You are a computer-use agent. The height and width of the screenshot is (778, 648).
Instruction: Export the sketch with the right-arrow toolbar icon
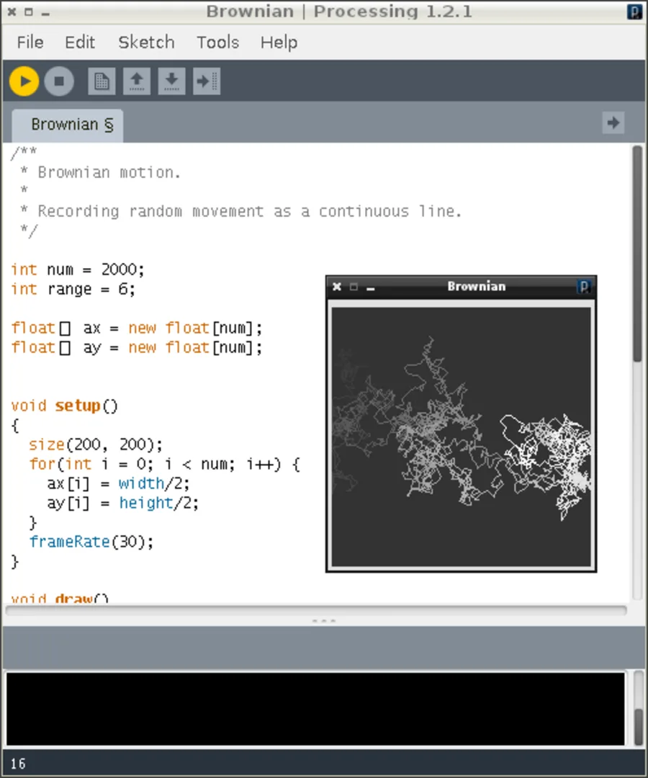click(207, 81)
